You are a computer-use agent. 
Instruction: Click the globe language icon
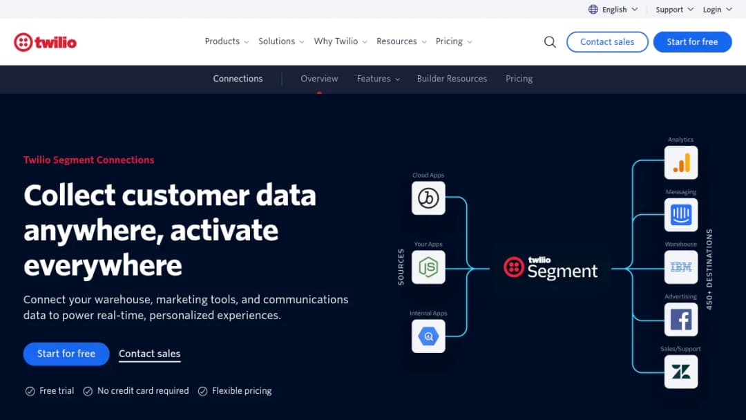[593, 10]
